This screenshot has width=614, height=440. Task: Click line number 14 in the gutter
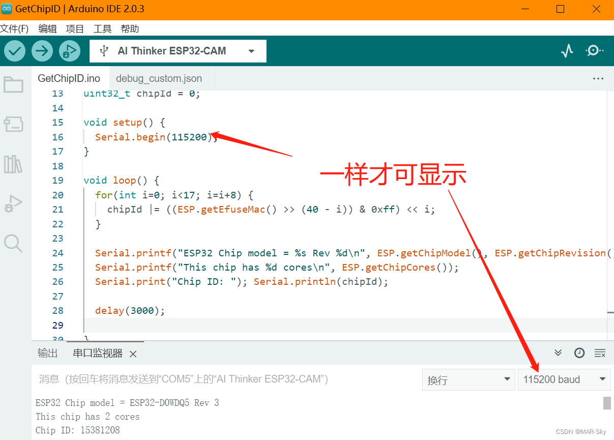[58, 108]
